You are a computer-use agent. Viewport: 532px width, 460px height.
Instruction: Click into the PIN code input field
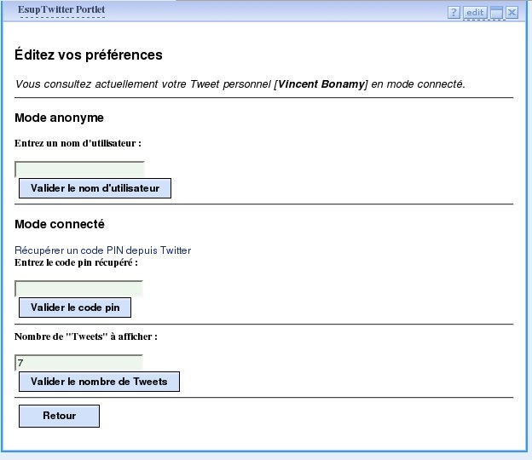[78, 289]
